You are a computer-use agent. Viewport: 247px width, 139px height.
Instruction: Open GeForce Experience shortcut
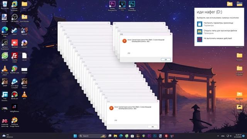coord(5,45)
